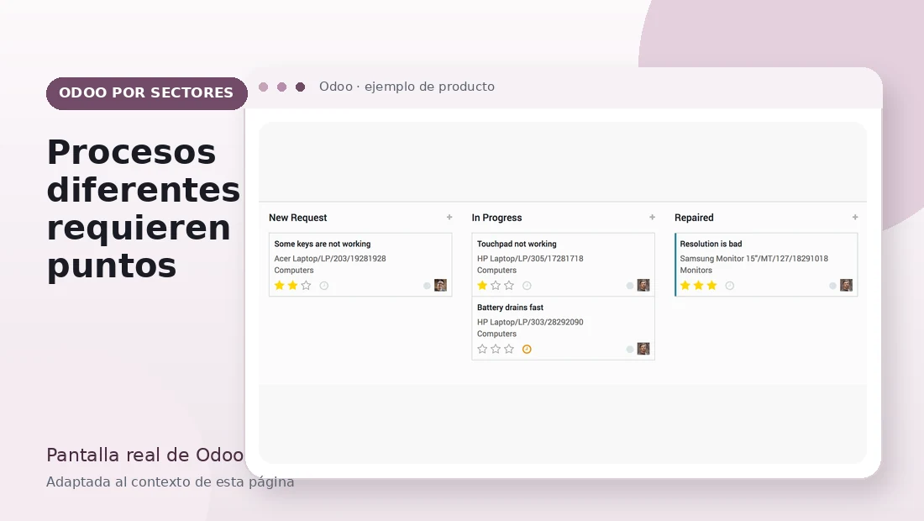
Task: Toggle kanban state dot on Resolution is bad card
Action: tap(832, 286)
